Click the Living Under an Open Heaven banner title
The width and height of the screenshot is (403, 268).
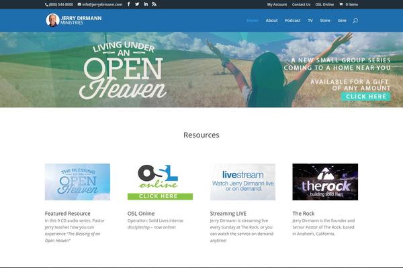pyautogui.click(x=123, y=70)
